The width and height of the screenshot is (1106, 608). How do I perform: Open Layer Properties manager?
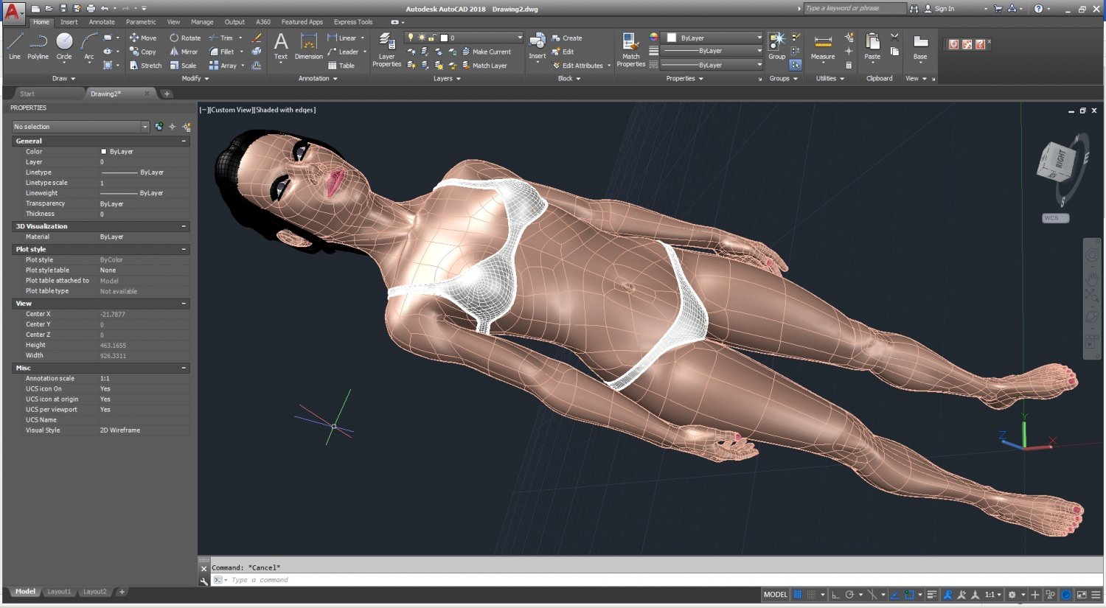pos(386,49)
